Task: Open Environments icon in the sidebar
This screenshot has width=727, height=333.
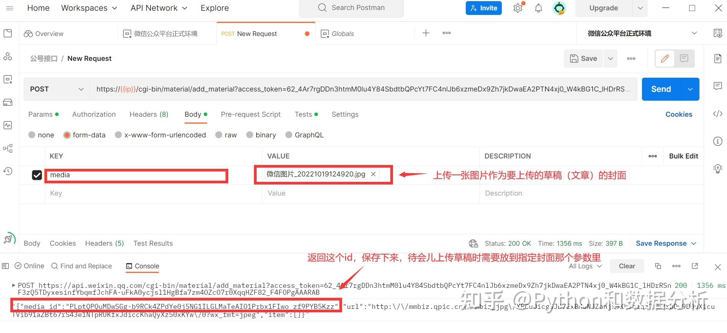Action: pos(8,79)
